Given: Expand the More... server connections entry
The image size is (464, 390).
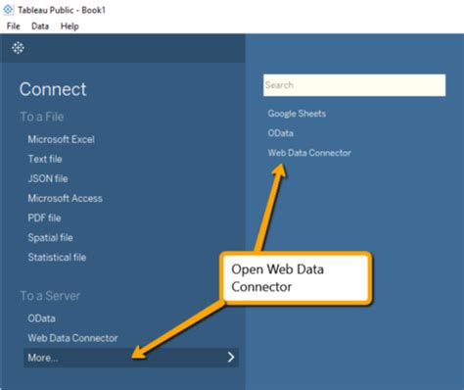Looking at the screenshot, I should (x=131, y=358).
